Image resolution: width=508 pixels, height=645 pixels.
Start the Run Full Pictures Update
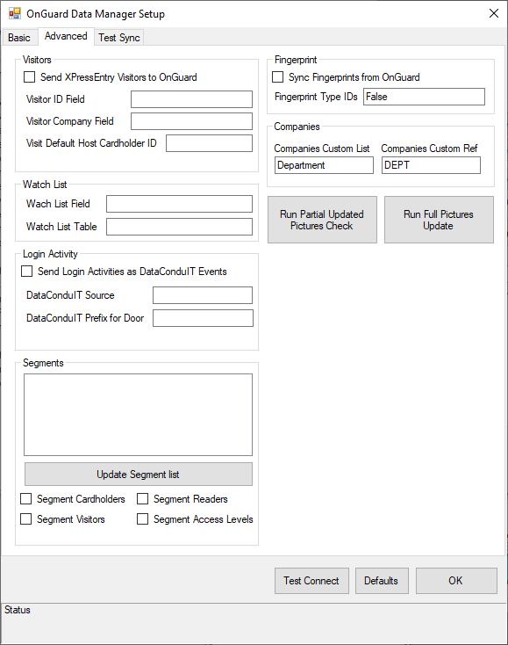pos(439,220)
